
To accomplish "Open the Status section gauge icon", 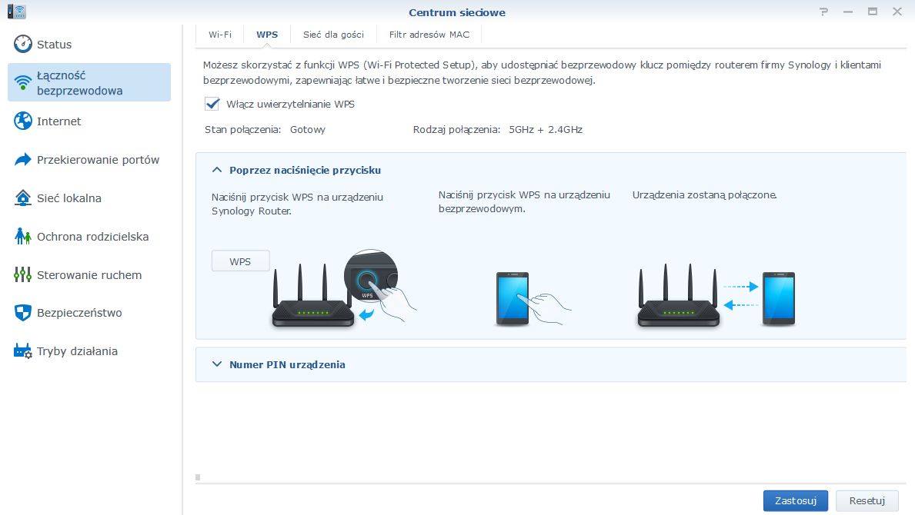I will [x=23, y=44].
